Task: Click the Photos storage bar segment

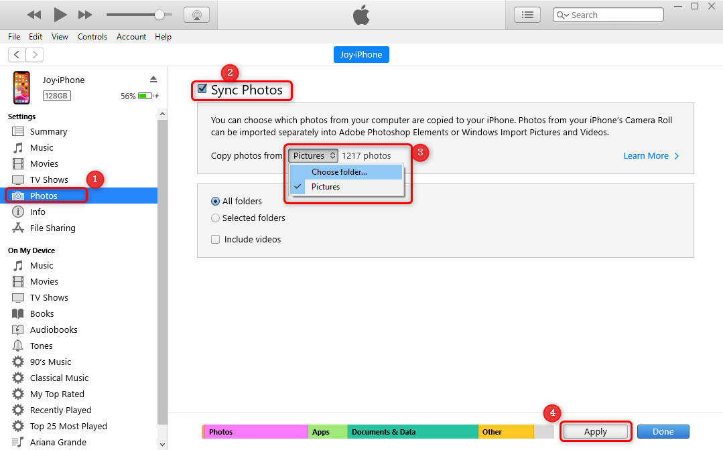Action: (x=256, y=432)
